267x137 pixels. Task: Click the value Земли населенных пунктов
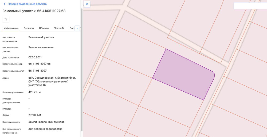tap(46, 122)
